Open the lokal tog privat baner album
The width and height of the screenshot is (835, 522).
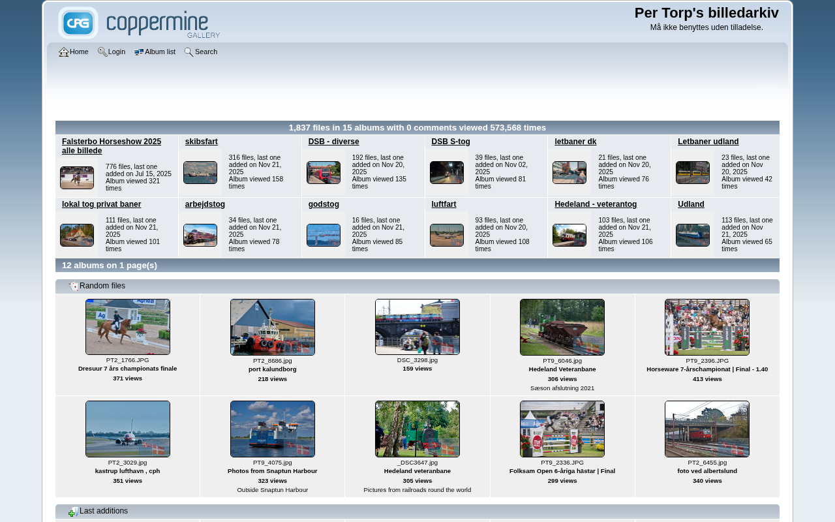pos(101,204)
